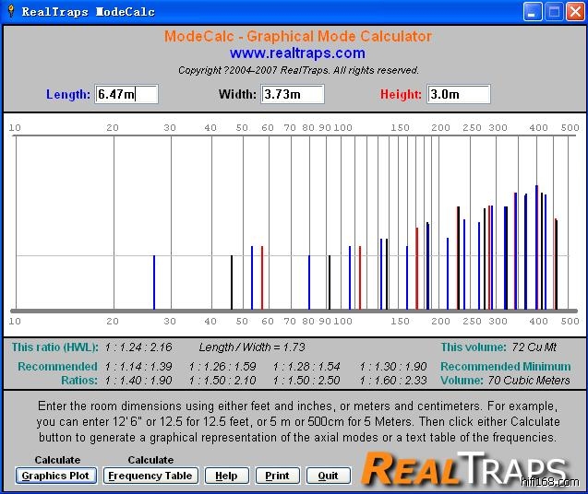
Task: Minimize the RealTraps ModeCalc window
Action: click(x=533, y=12)
